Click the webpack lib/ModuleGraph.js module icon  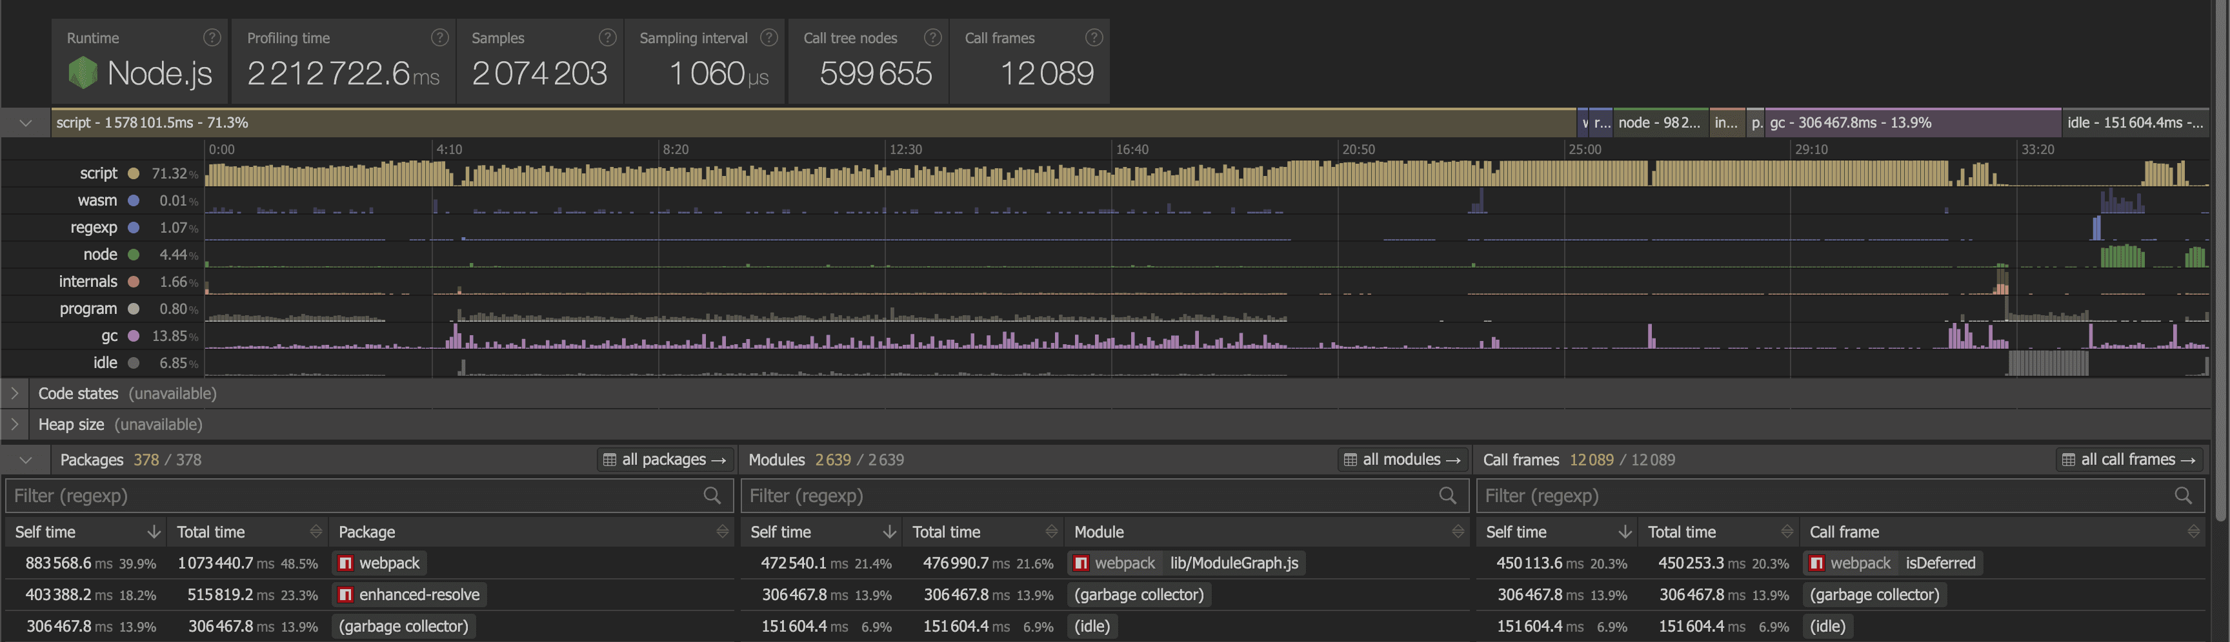tap(1081, 563)
